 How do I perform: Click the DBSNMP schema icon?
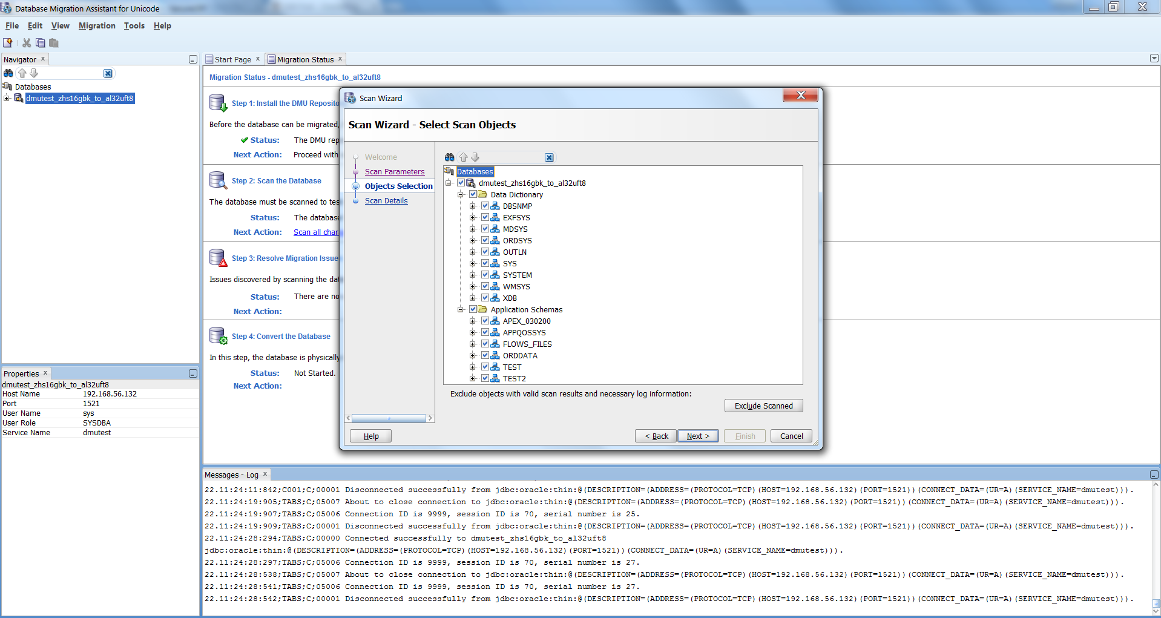tap(495, 206)
